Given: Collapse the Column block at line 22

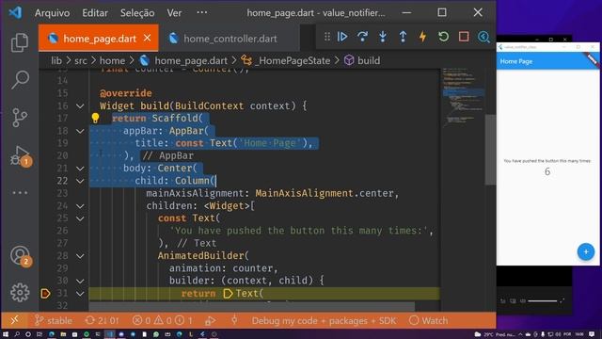Looking at the screenshot, I should coord(80,181).
